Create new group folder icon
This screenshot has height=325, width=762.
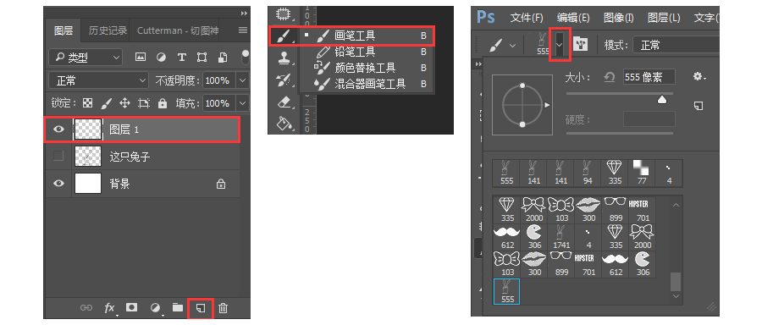[x=178, y=307]
